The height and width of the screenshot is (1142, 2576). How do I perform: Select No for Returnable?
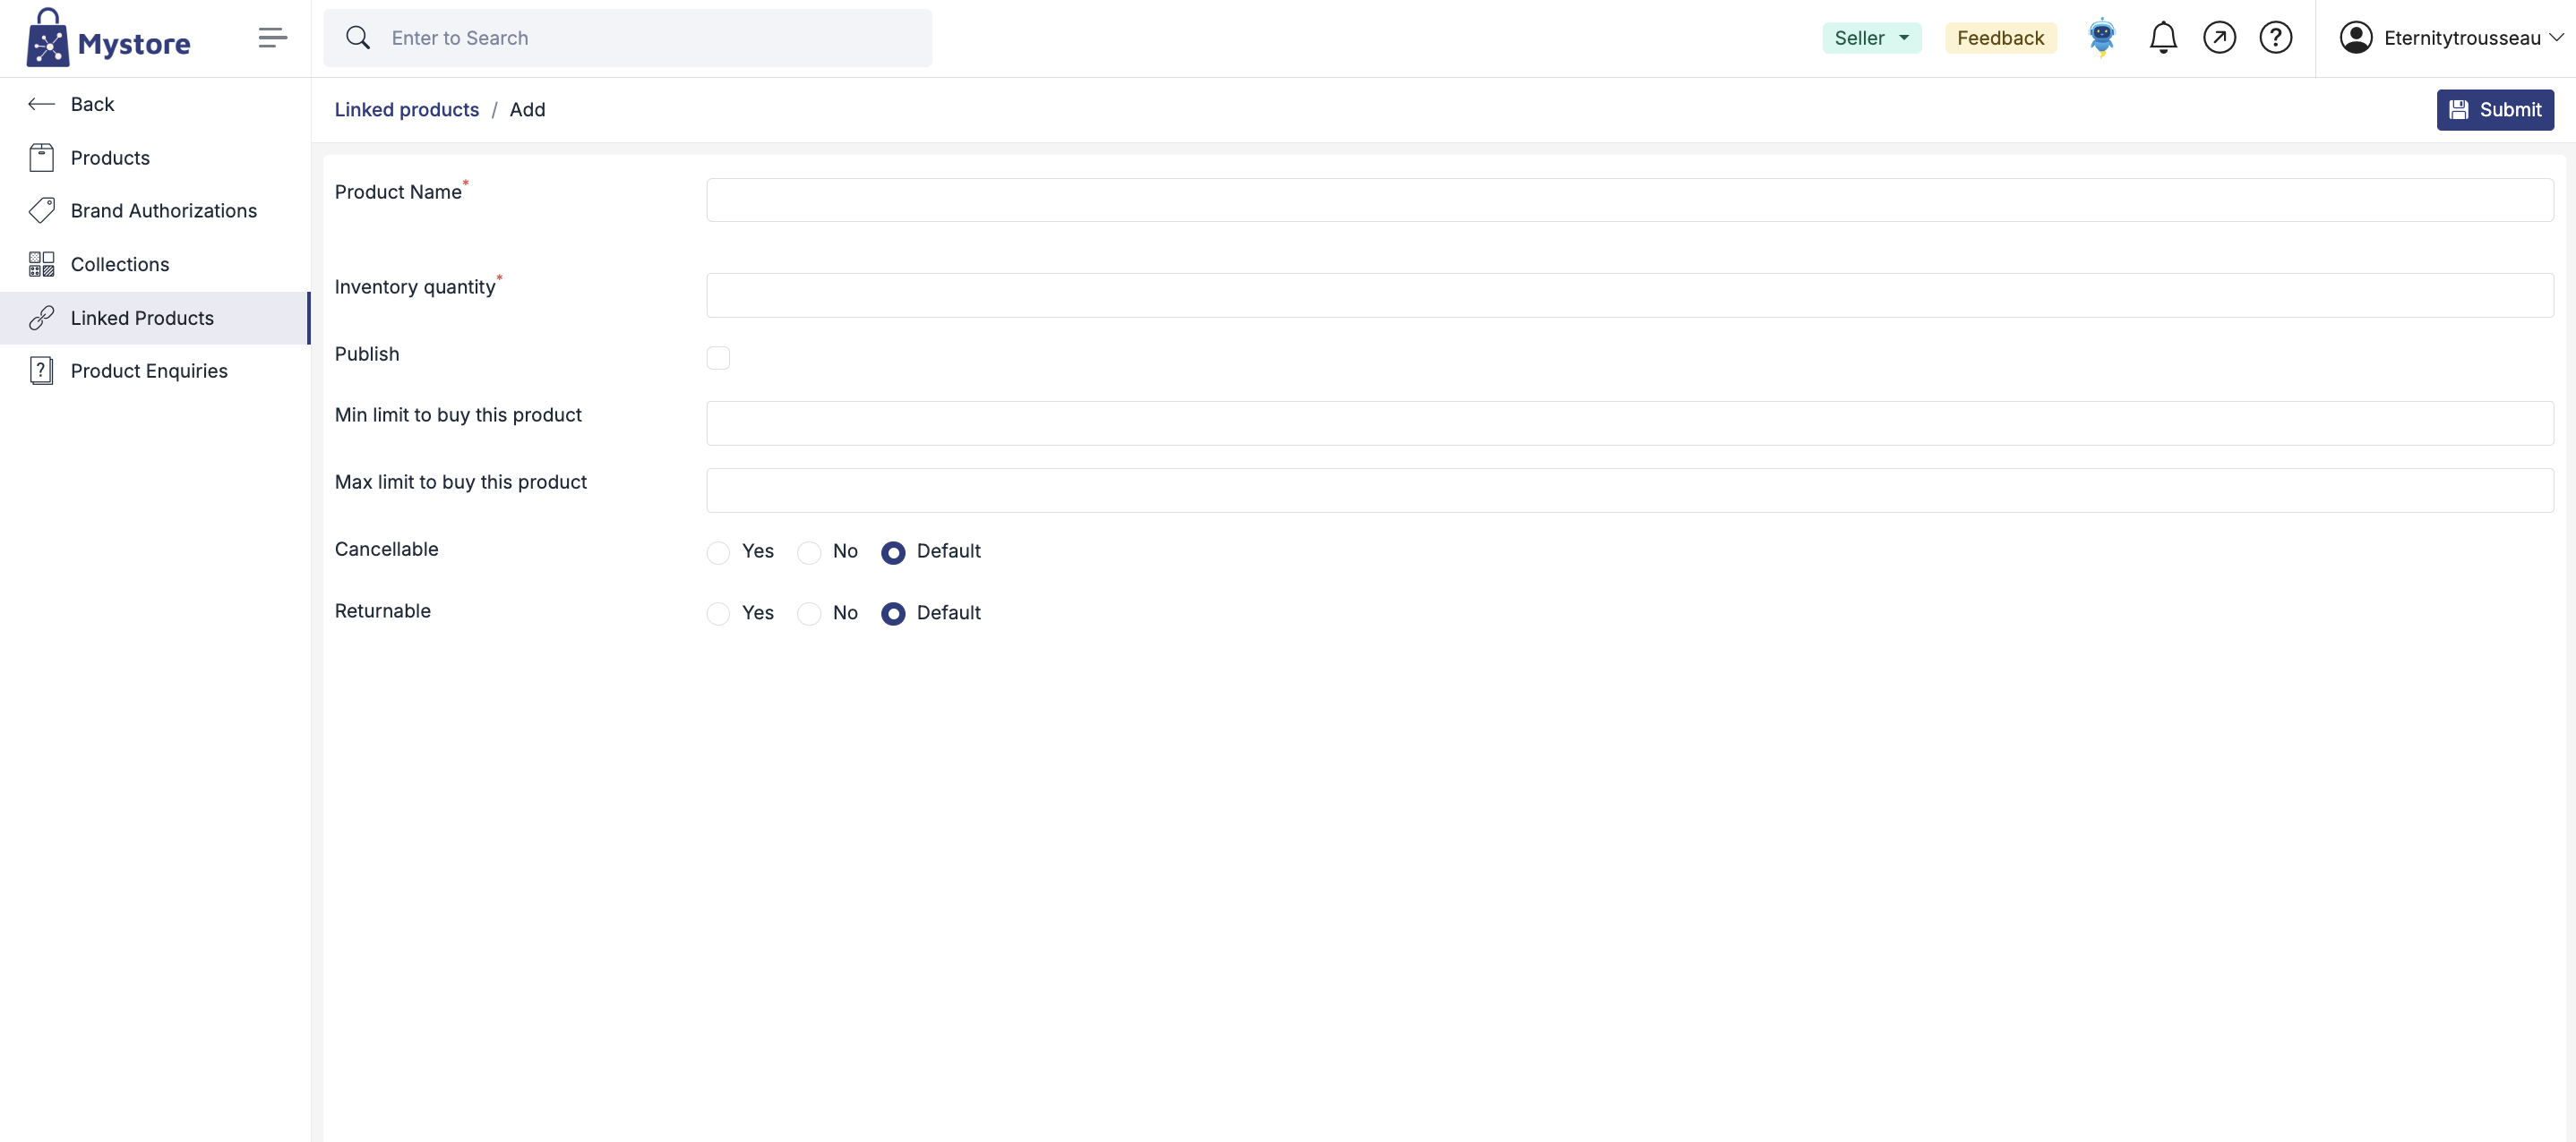point(809,613)
